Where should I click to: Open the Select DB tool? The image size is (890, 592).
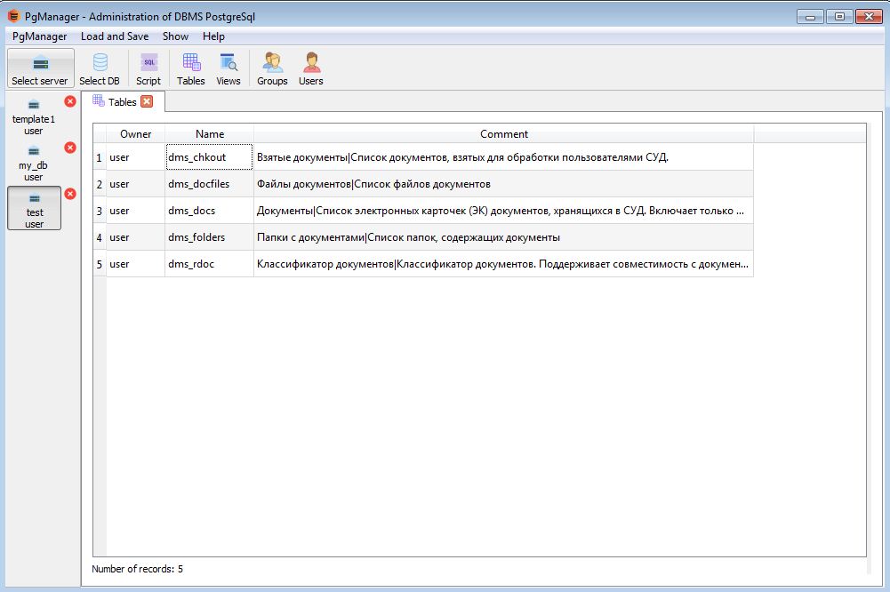pos(100,68)
